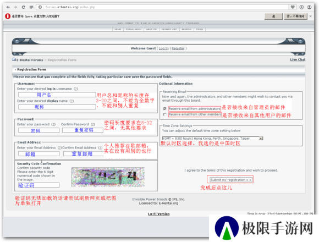Dismiss the default browser prompt with X
Viewport: 319px width, 242px height.
tap(310, 16)
